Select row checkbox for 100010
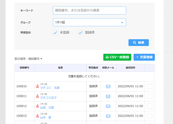Viewport: 173px width, 124px height. pos(150,86)
